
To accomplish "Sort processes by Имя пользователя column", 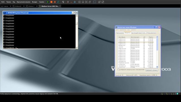I will 136,37.
